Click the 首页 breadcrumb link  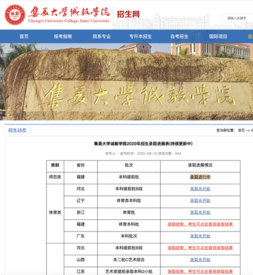point(241,131)
